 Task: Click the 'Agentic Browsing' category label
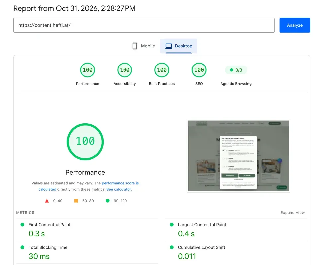(236, 84)
